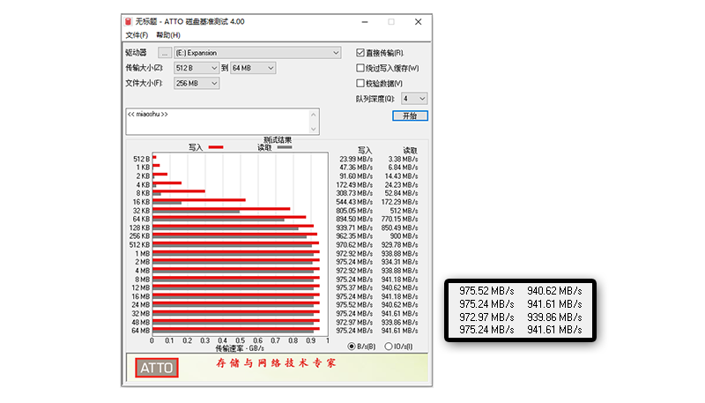
Task: Click the drive browse "..." button
Action: [165, 53]
